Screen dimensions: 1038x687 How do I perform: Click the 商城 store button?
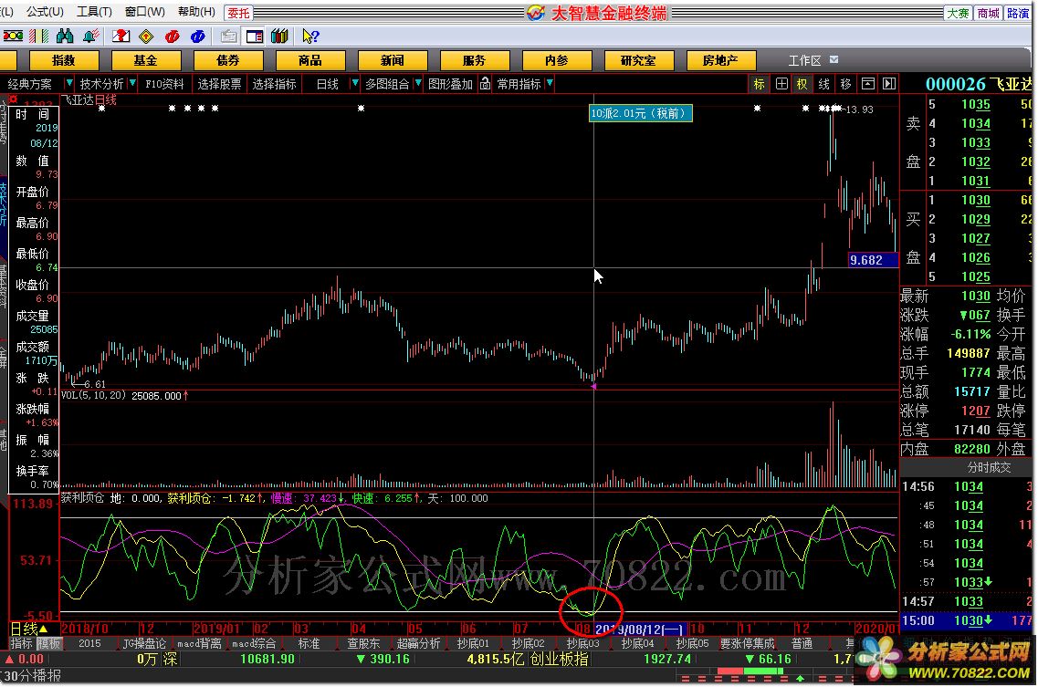(x=989, y=14)
